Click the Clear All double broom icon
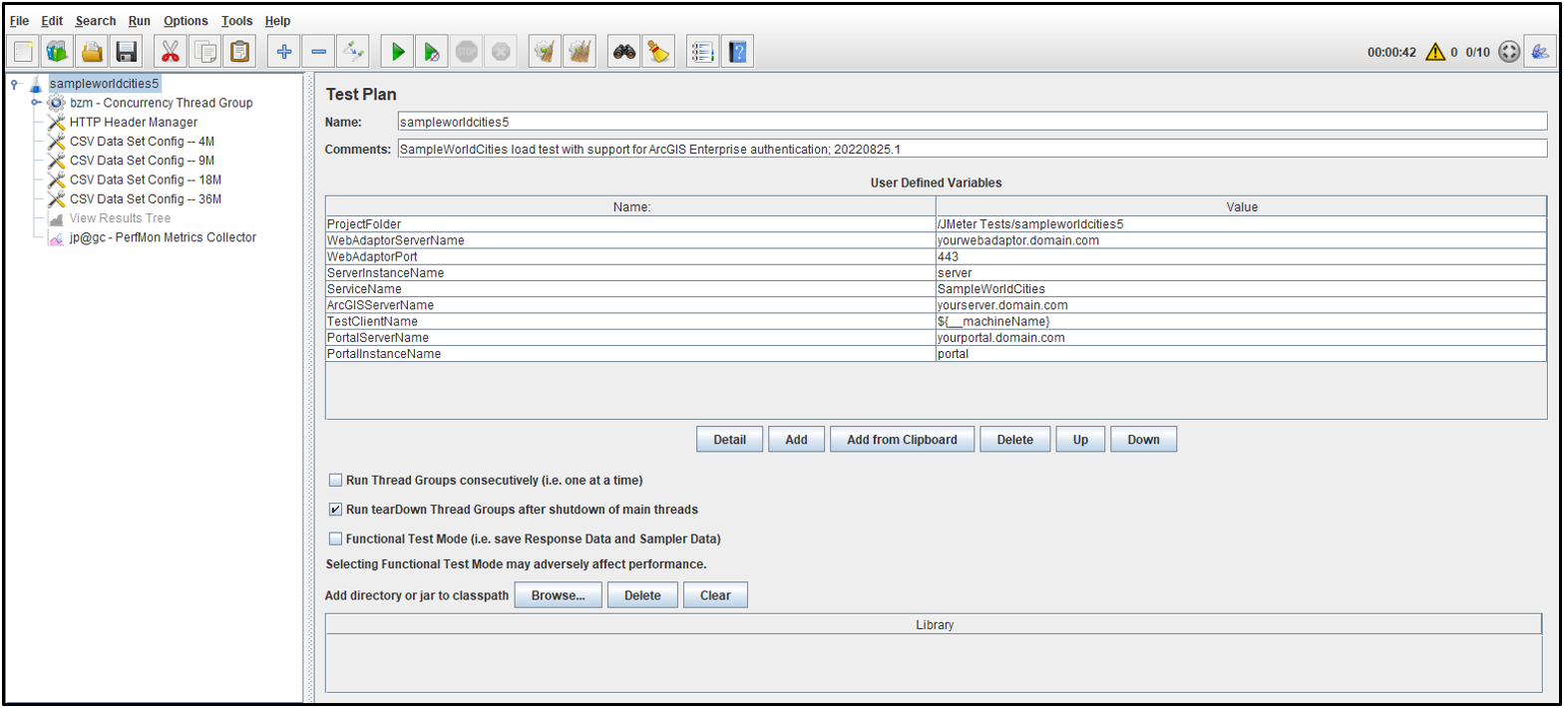Image resolution: width=1564 pixels, height=708 pixels. (579, 51)
